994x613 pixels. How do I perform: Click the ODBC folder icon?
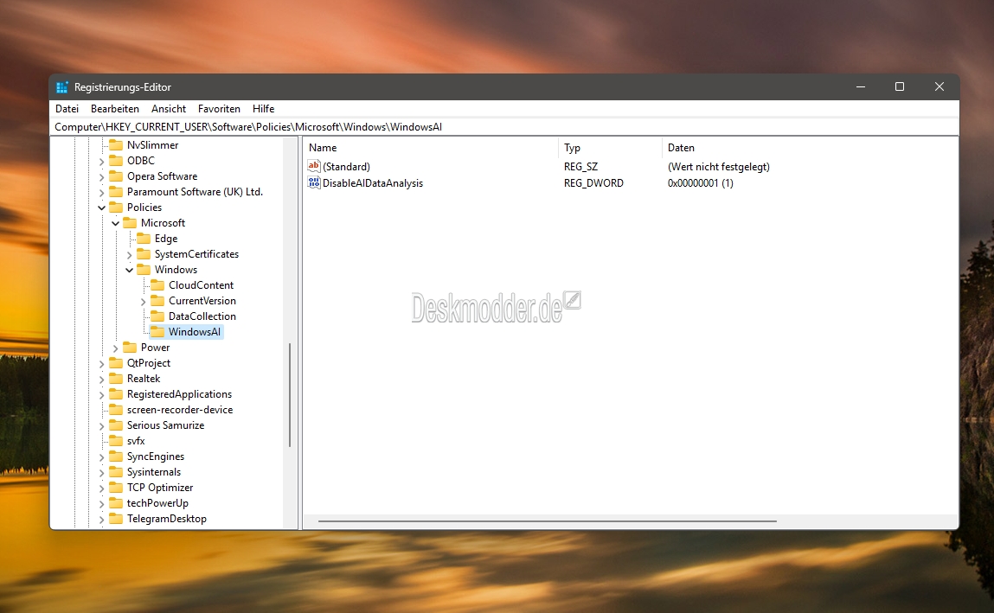point(116,161)
